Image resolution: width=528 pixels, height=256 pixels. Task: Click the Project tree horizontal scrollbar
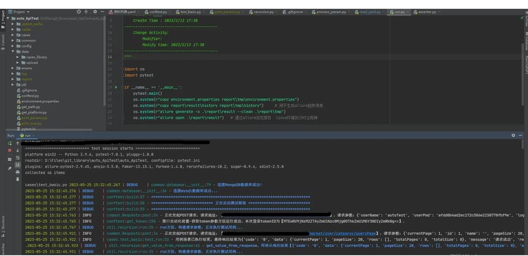pos(49,130)
